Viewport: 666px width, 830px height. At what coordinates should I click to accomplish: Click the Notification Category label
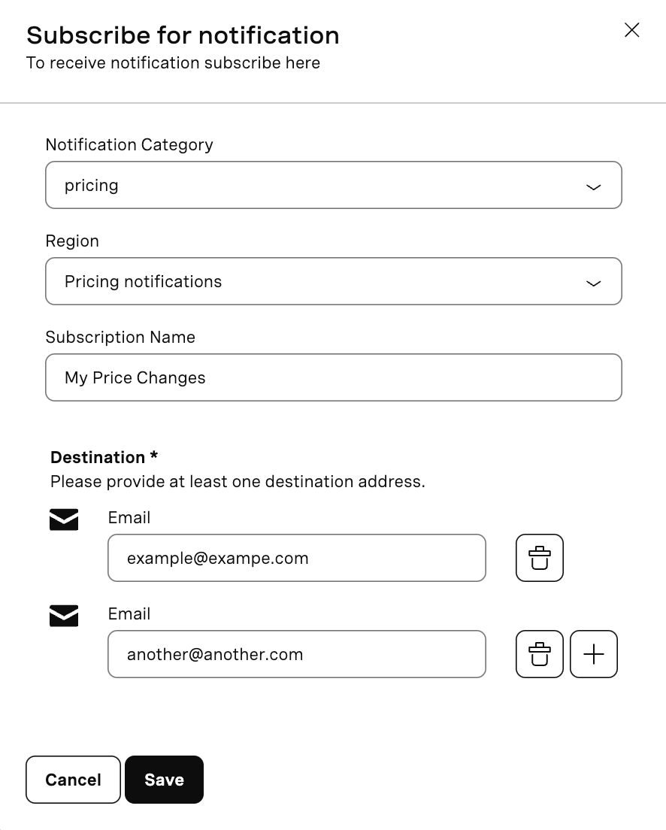[129, 144]
